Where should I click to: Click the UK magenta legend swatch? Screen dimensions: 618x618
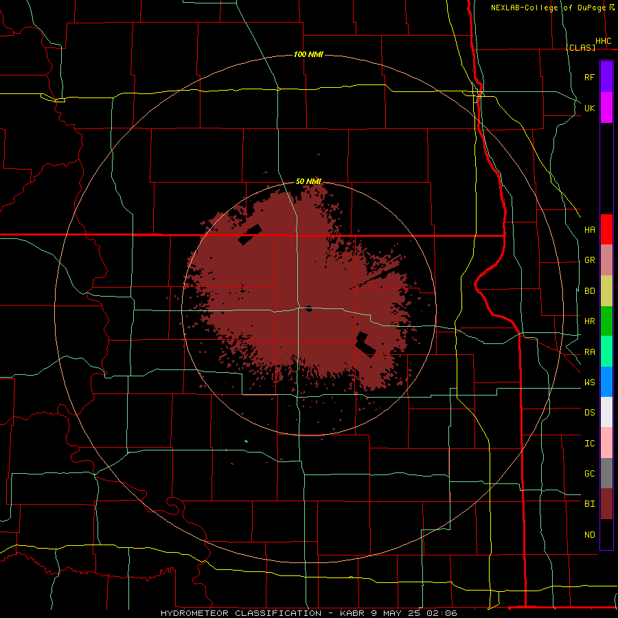click(606, 108)
